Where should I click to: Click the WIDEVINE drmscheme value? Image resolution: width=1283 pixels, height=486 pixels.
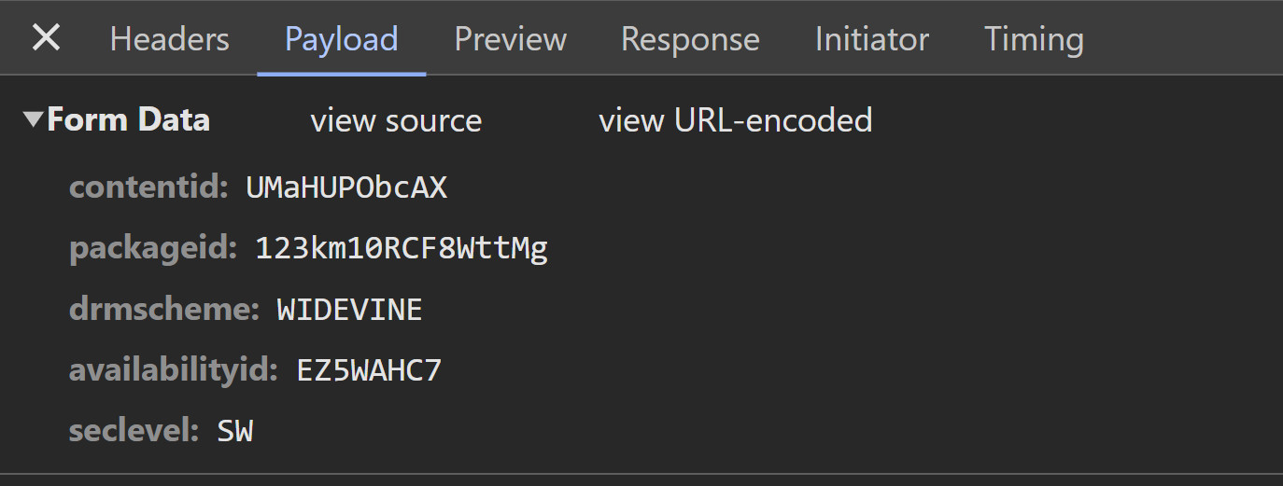(x=349, y=310)
